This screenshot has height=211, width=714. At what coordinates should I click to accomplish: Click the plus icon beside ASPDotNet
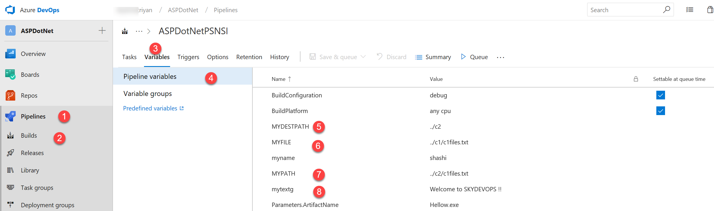coord(102,30)
